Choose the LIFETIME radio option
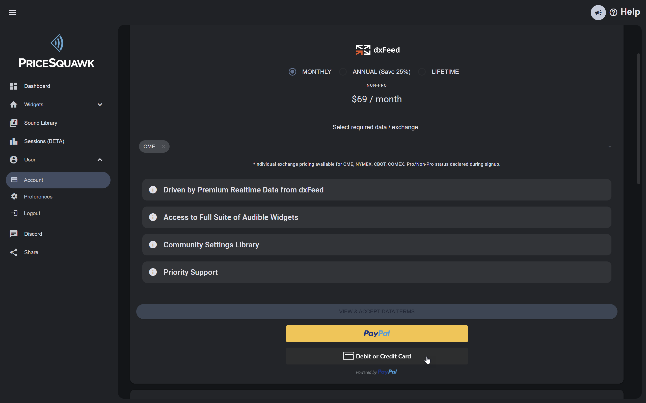Image resolution: width=646 pixels, height=403 pixels. [422, 72]
